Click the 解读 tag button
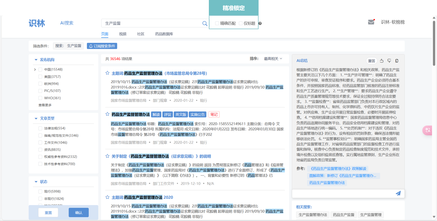The height and width of the screenshot is (221, 437). 156,114
